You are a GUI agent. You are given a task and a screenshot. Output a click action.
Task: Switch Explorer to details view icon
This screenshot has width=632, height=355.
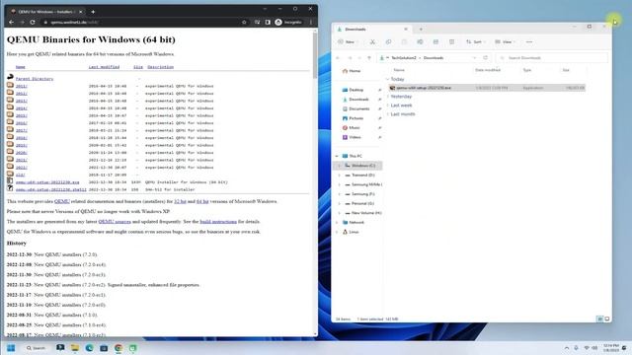(599, 319)
